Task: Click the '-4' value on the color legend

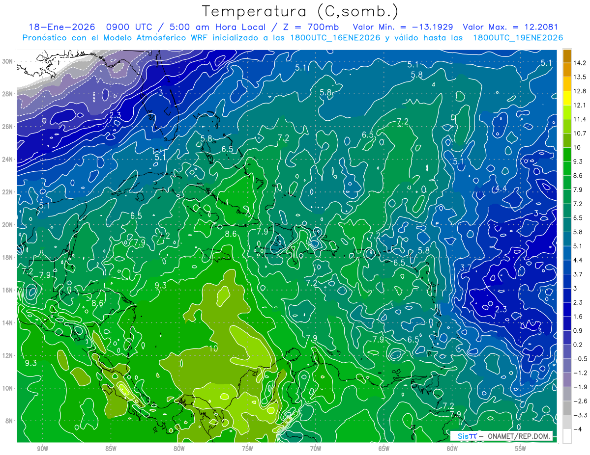Action: tap(577, 429)
